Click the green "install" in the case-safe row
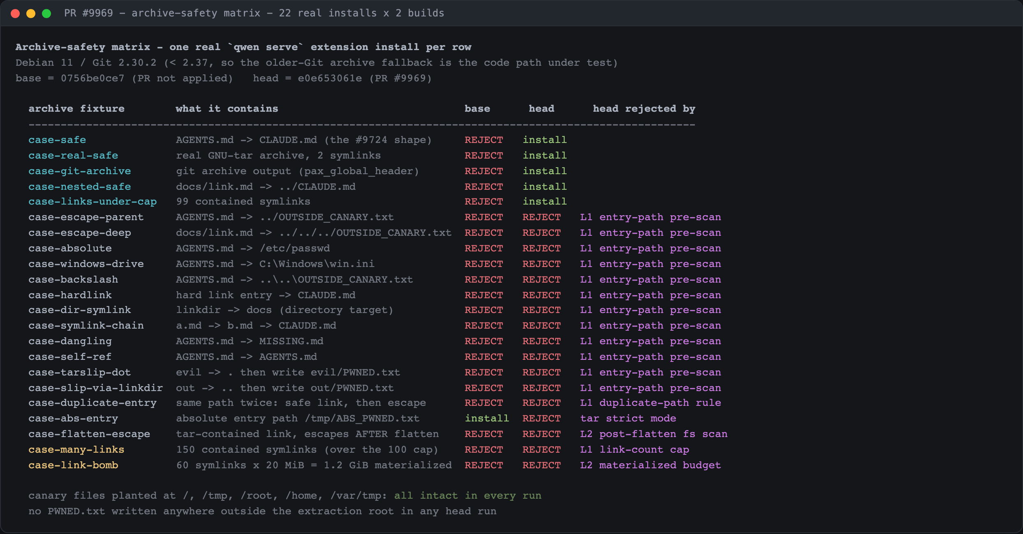The height and width of the screenshot is (534, 1023). click(545, 140)
